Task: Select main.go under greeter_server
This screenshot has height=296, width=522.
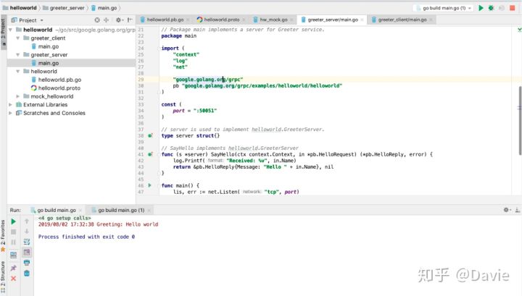Action: [49, 63]
